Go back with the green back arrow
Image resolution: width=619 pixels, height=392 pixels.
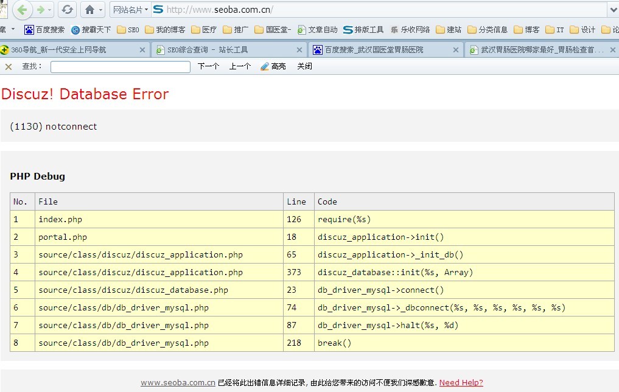pos(23,10)
